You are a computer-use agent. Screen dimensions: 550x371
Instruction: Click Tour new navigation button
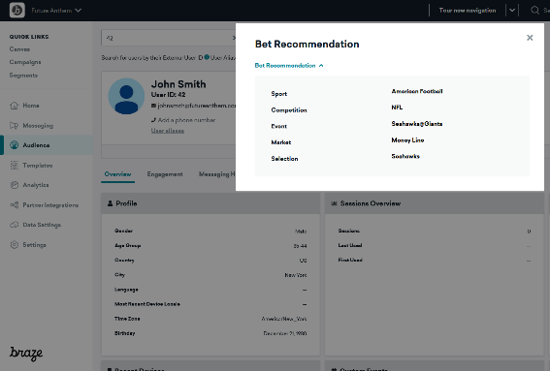tap(468, 10)
